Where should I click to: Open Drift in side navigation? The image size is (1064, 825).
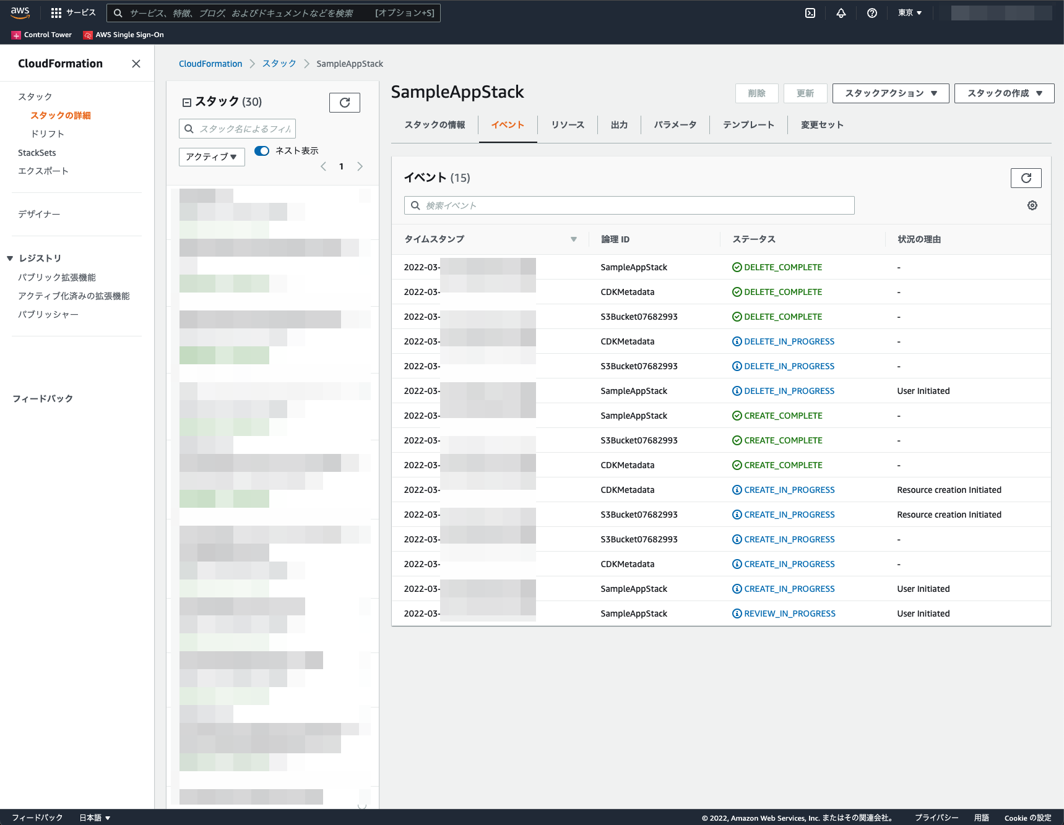48,134
